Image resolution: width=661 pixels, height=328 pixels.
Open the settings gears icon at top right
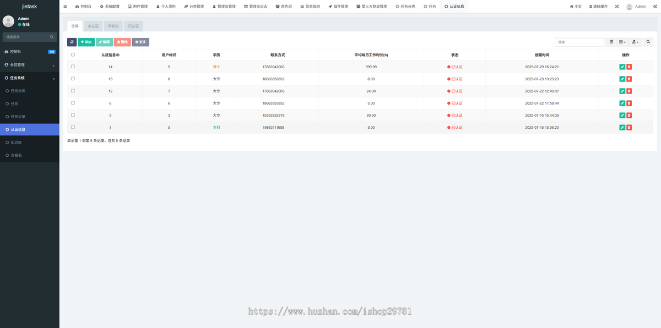click(655, 7)
